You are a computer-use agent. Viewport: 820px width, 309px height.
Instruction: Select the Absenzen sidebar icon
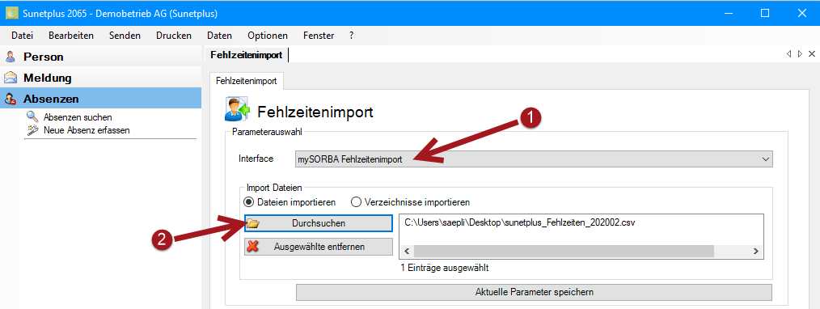[x=11, y=99]
